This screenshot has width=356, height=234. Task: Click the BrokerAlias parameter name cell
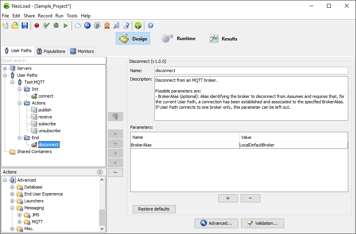[185, 145]
